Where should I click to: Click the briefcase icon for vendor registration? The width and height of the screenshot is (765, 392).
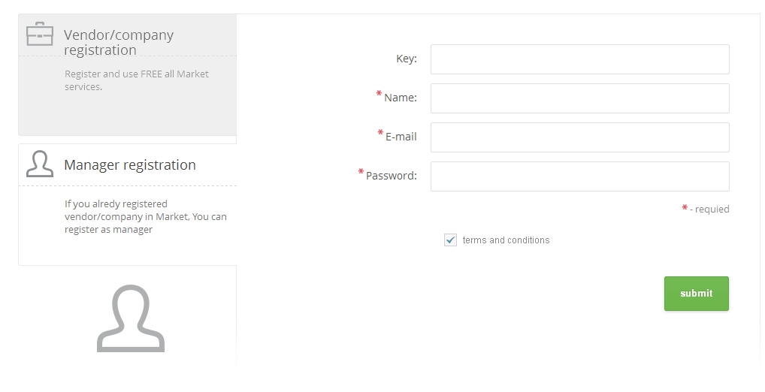[x=40, y=35]
